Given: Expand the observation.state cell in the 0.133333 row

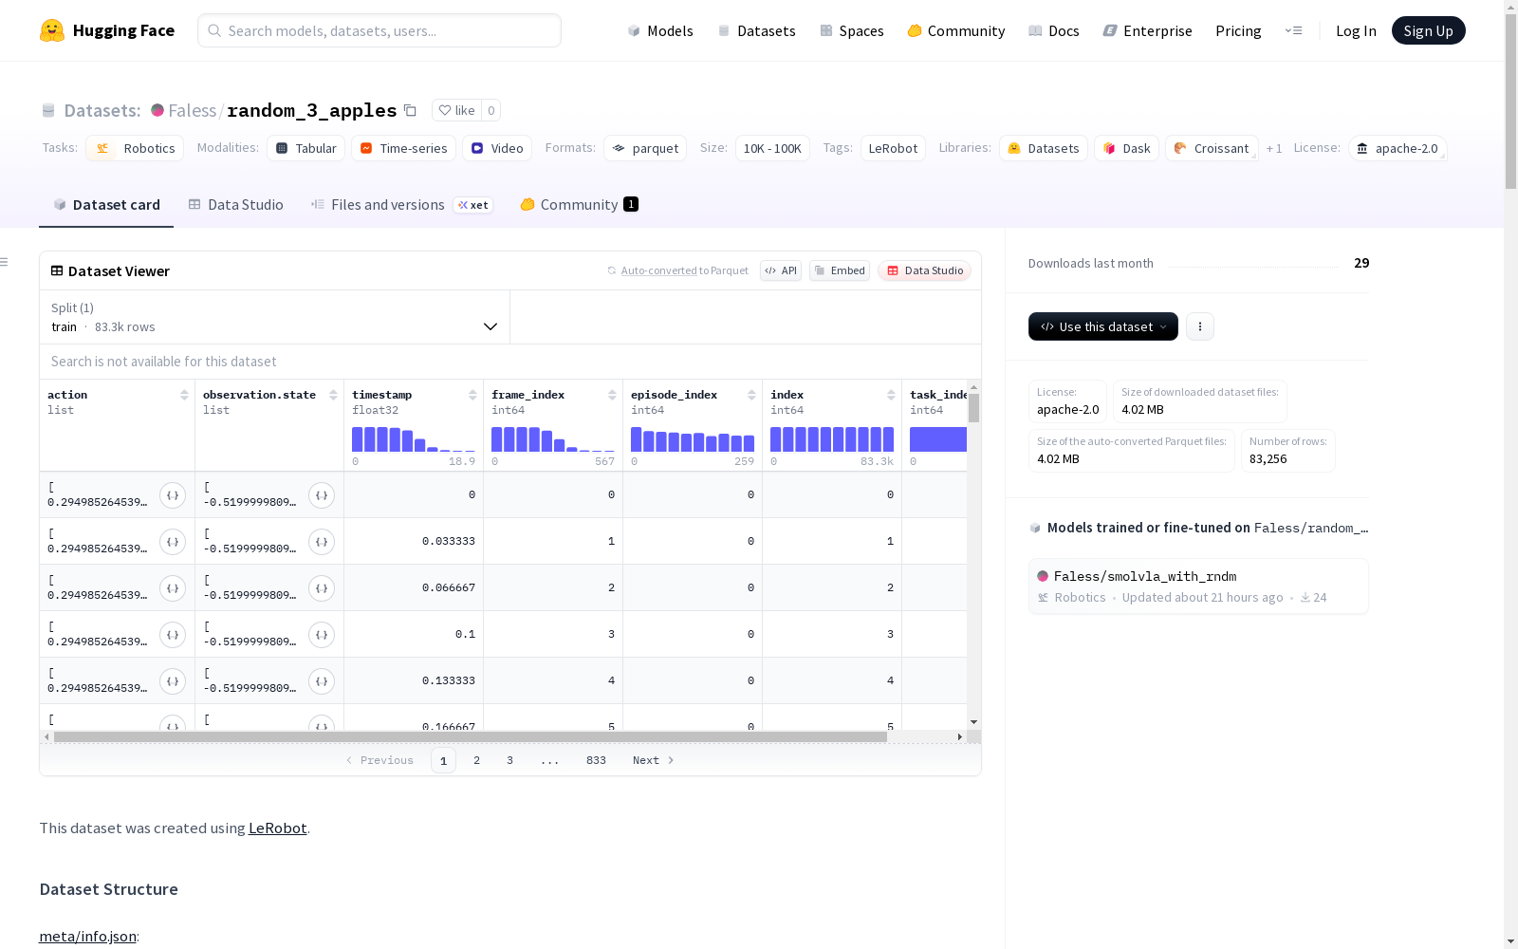Looking at the screenshot, I should tap(322, 681).
